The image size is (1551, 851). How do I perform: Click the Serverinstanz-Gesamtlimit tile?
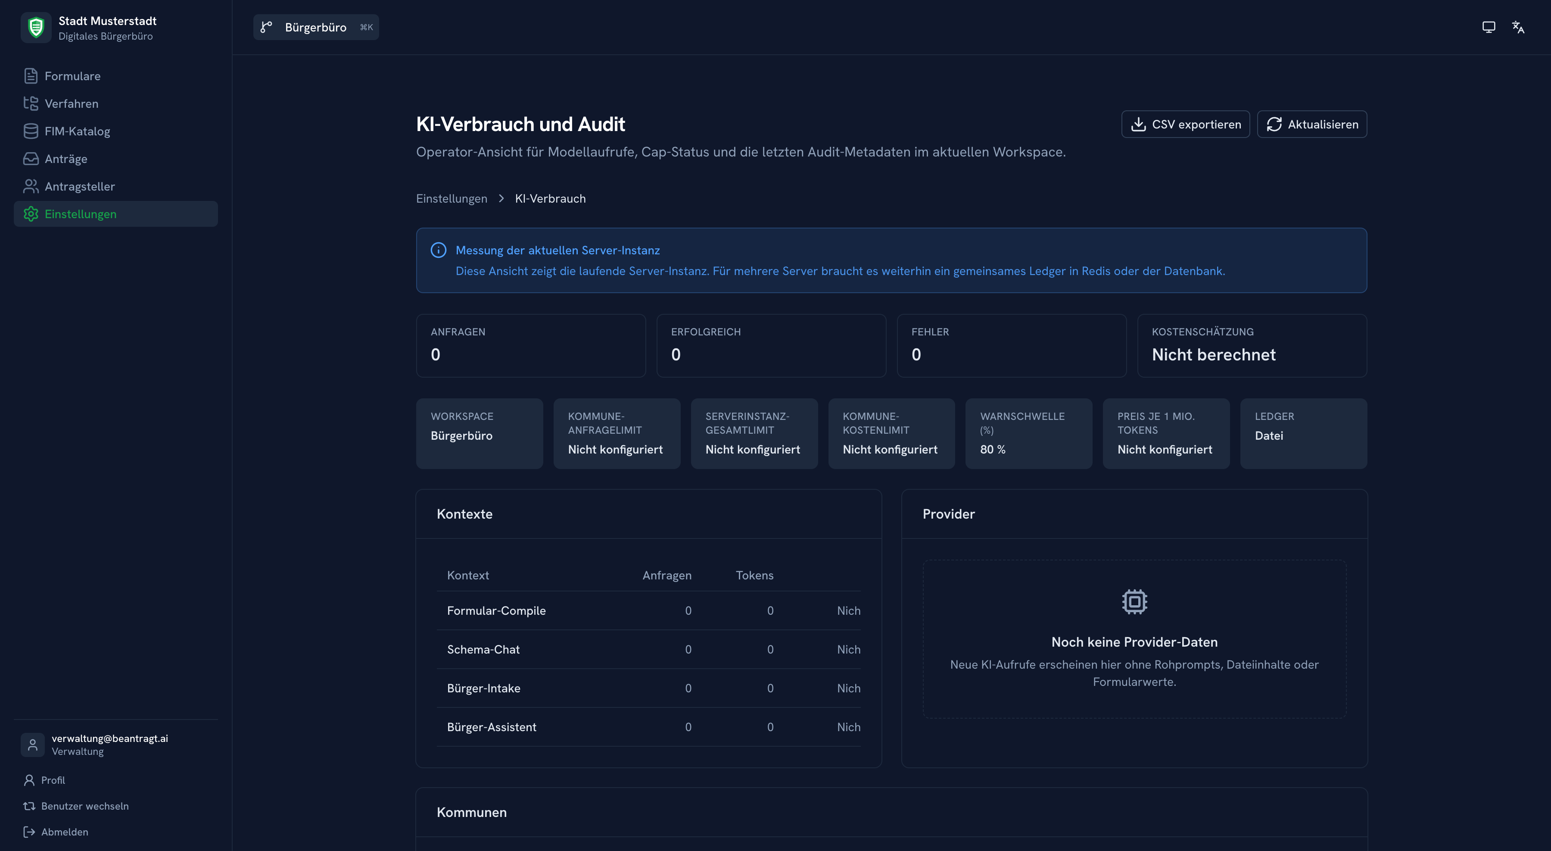click(x=754, y=434)
